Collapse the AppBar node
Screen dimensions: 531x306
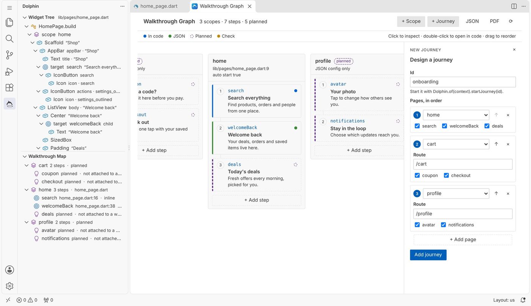(x=36, y=50)
